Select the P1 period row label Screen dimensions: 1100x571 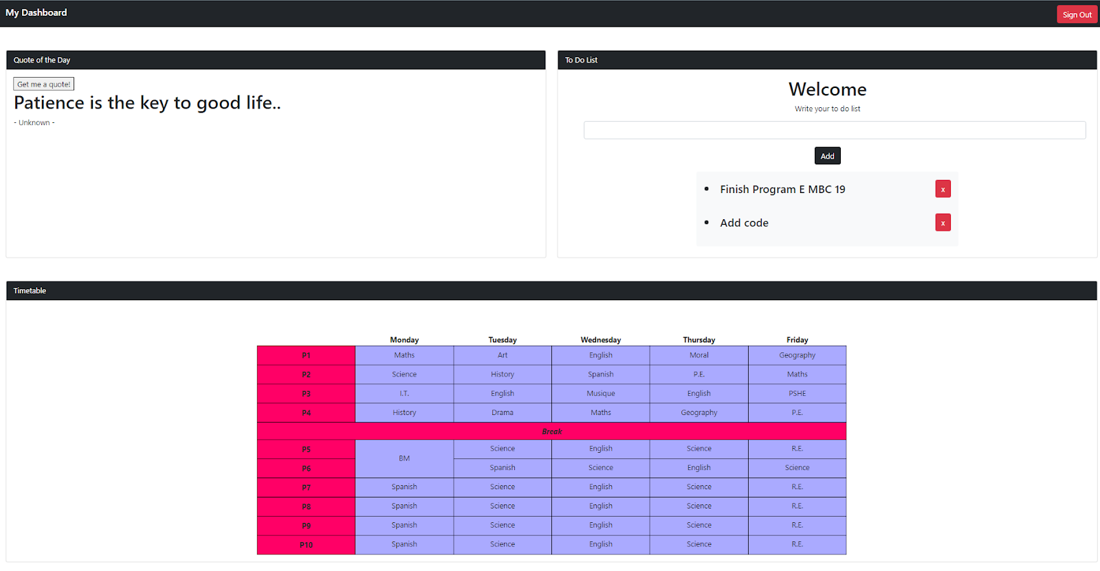point(306,355)
